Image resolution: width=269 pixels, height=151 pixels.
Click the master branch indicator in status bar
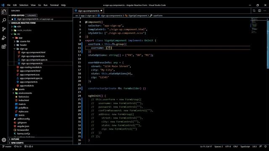7,146
